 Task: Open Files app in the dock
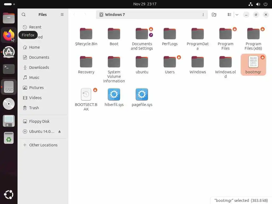click(9, 18)
